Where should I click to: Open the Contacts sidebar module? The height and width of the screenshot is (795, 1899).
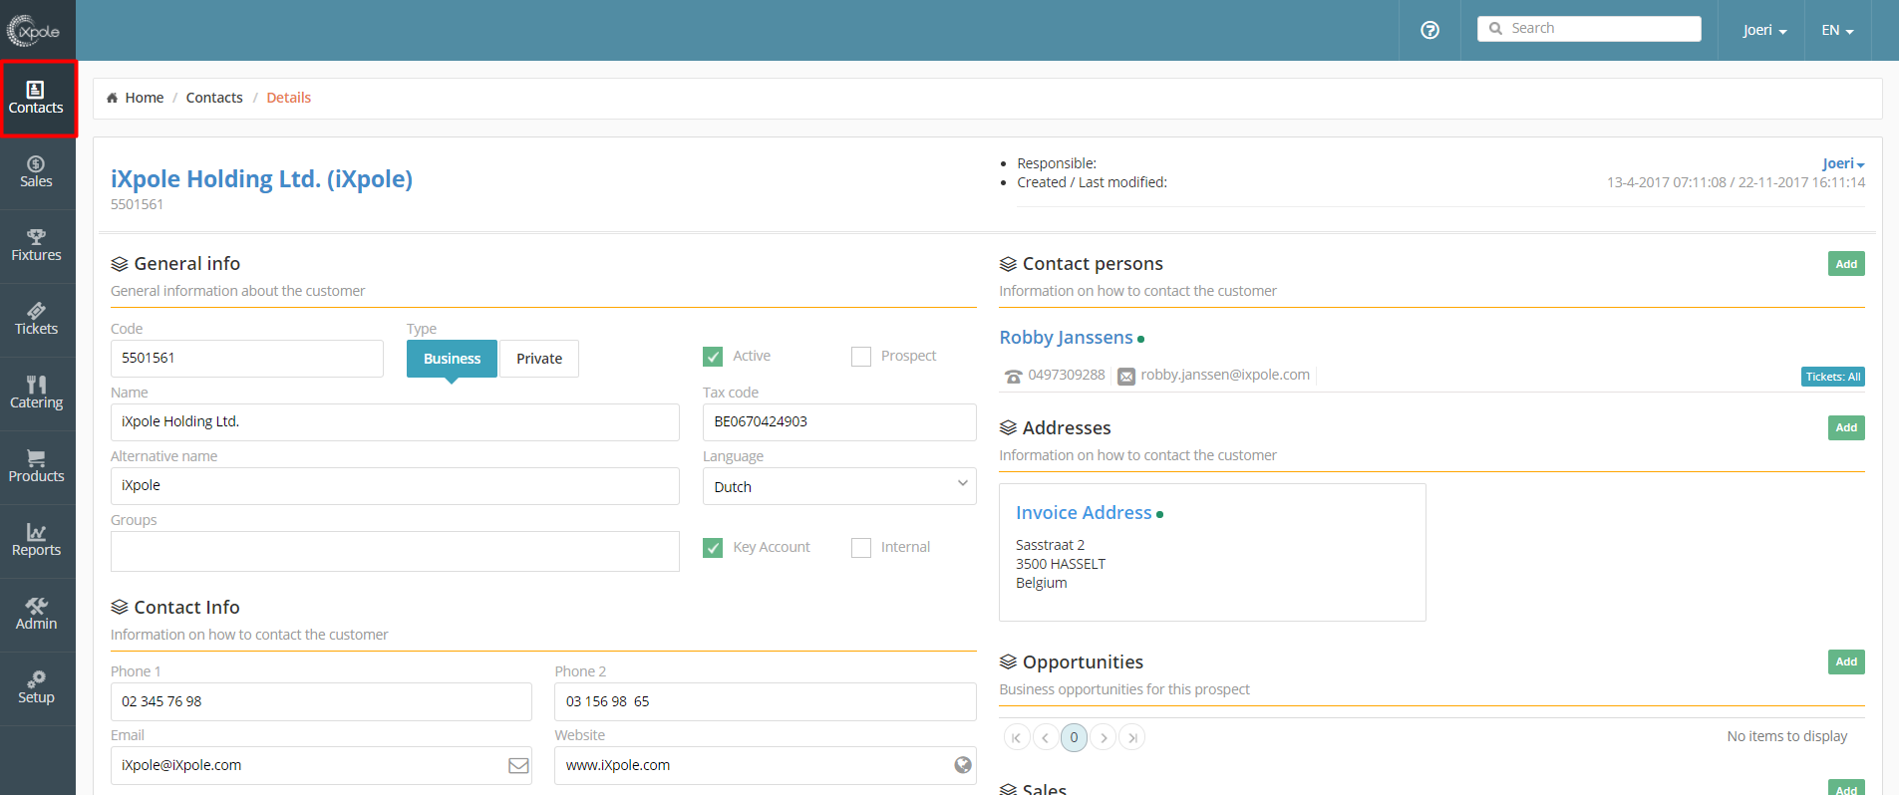click(37, 99)
